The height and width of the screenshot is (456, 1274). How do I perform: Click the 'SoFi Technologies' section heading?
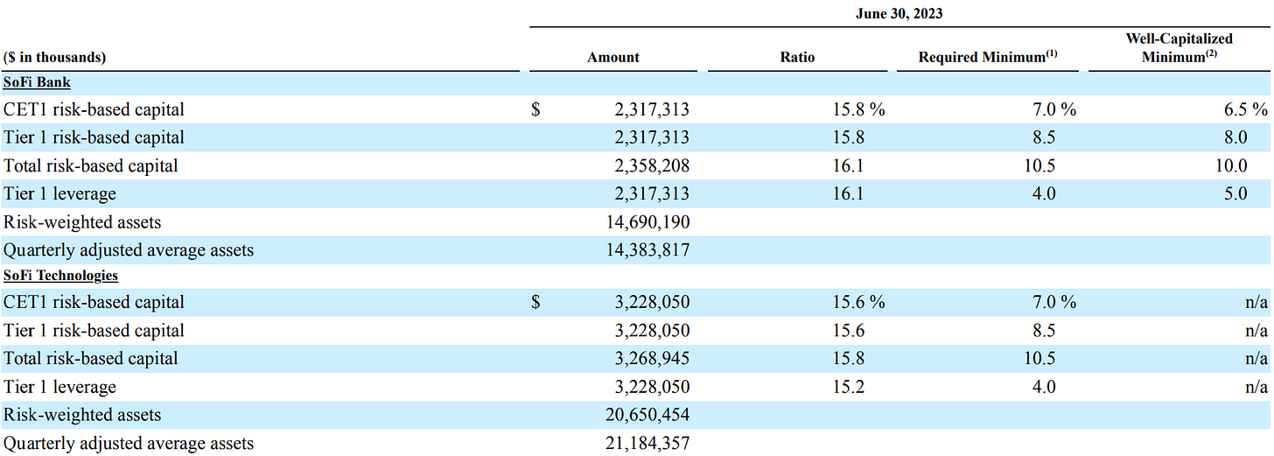pos(61,275)
